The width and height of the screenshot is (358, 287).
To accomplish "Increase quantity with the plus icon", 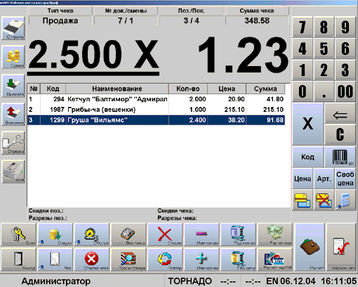I will (201, 260).
